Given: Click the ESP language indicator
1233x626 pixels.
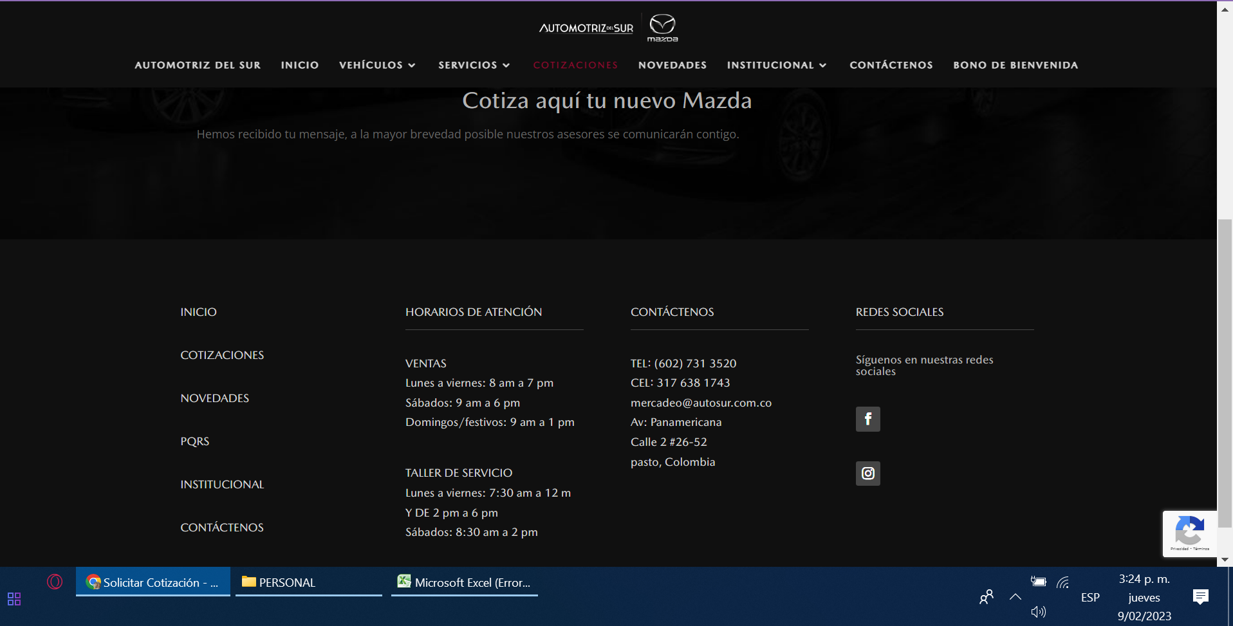Looking at the screenshot, I should pyautogui.click(x=1090, y=597).
